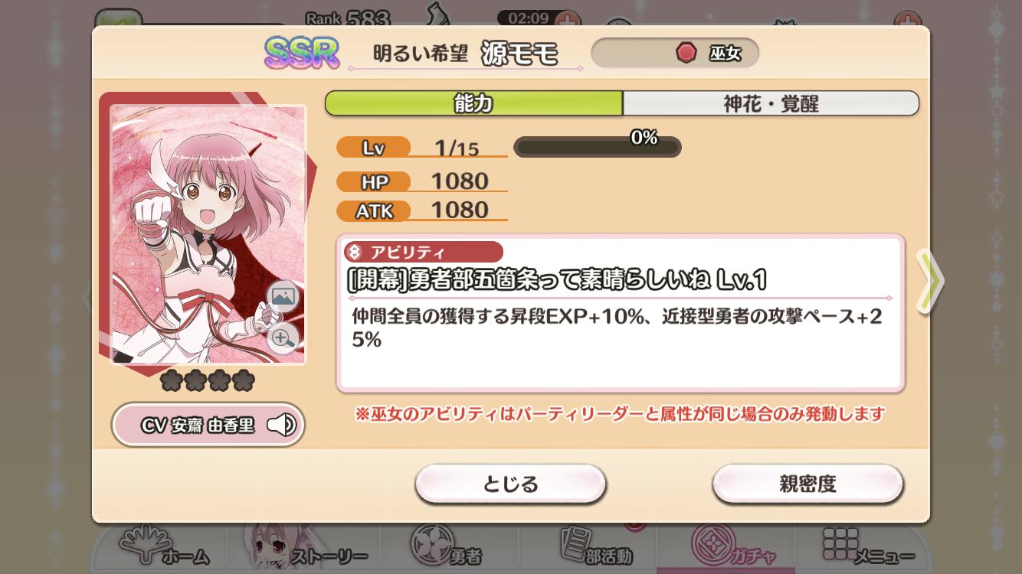Switch to the 神花・覚醒 tab
1022x574 pixels.
coord(771,103)
